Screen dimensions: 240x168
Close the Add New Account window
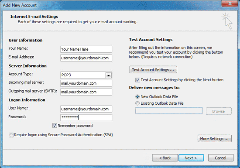[x=230, y=3]
